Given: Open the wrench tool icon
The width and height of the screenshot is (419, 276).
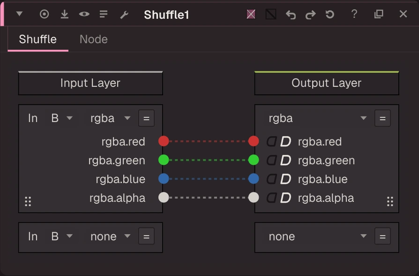Looking at the screenshot, I should [x=124, y=15].
